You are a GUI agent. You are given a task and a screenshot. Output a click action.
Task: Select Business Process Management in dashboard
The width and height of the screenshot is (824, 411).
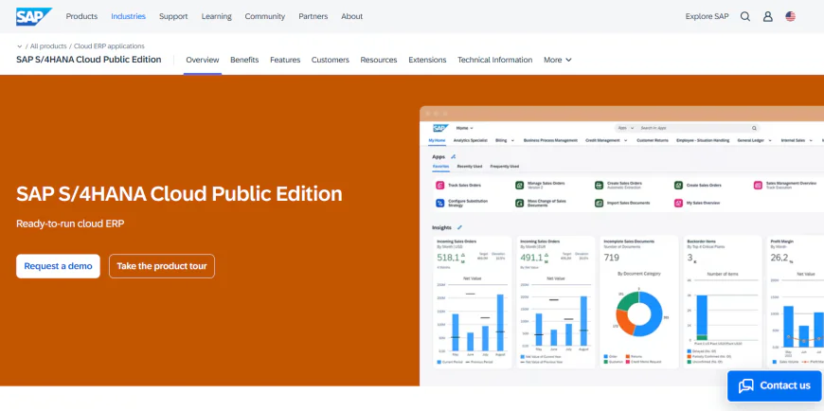pos(550,140)
